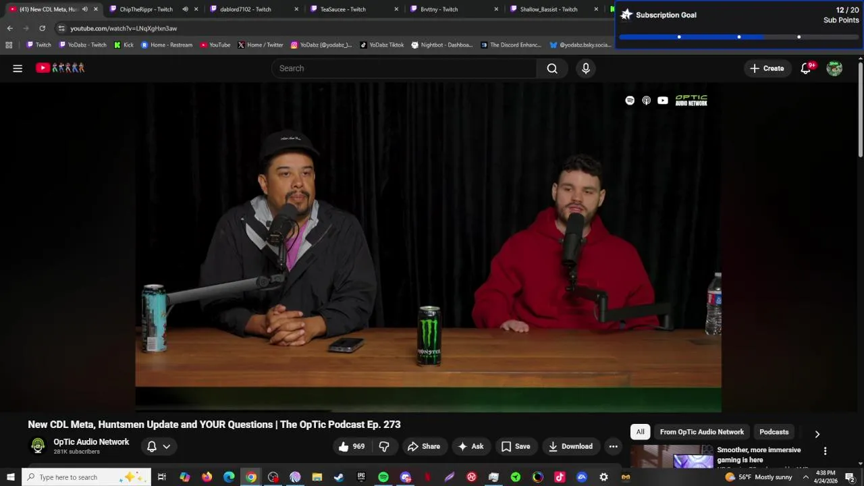864x486 pixels.
Task: Click the Ask button
Action: point(470,446)
